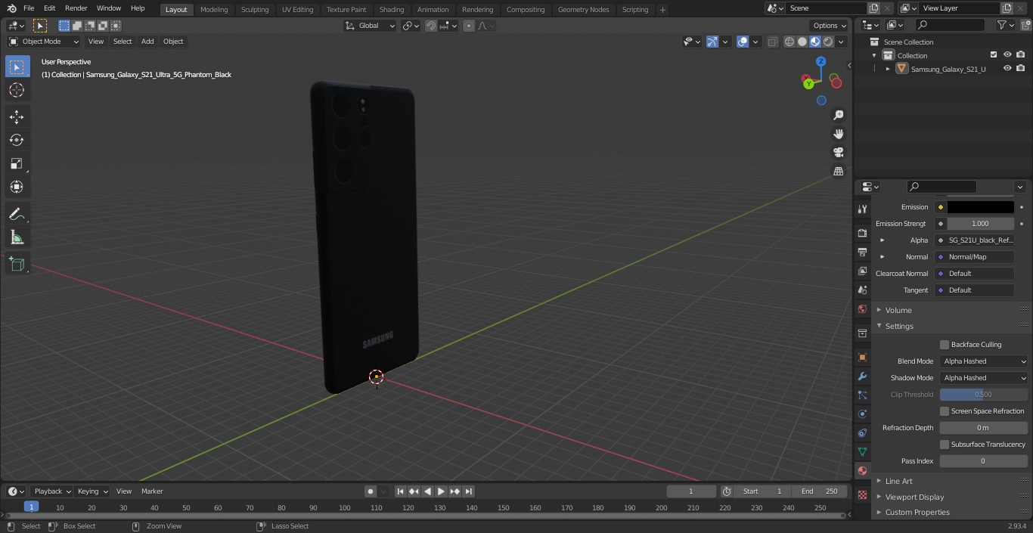The height and width of the screenshot is (533, 1033).
Task: Select the Move tool
Action: pos(17,116)
